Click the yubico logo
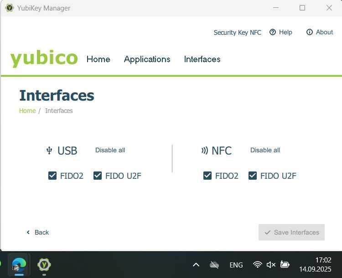Viewport: 342px width, 278px height. pyautogui.click(x=44, y=59)
